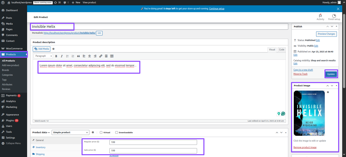Image resolution: width=346 pixels, height=157 pixels.
Task: Click the Remove product image link
Action: (x=305, y=147)
